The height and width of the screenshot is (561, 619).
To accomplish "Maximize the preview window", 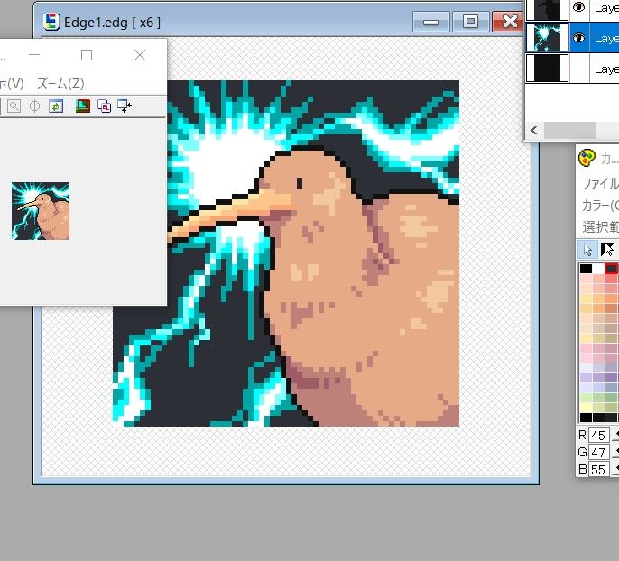I will (x=87, y=55).
